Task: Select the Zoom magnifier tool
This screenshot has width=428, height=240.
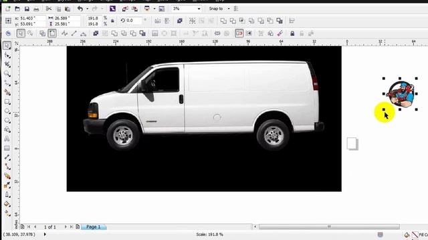Action: point(7,74)
